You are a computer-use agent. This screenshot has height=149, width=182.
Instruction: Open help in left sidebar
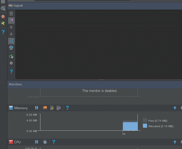3,32
